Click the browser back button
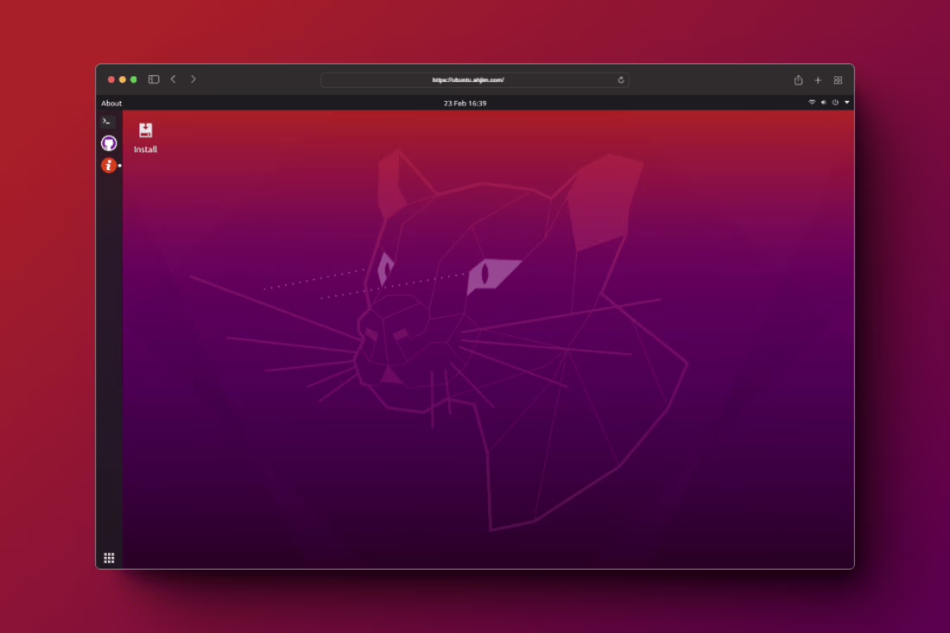 click(x=174, y=79)
